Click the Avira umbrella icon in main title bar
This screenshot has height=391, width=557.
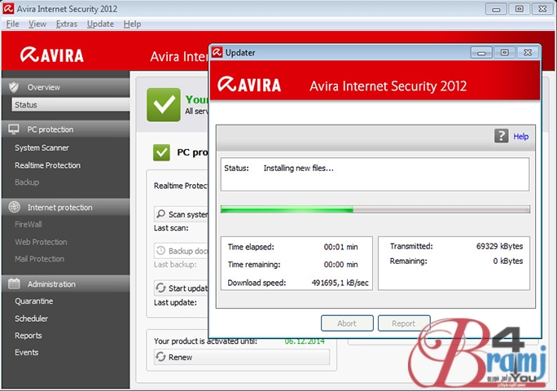[x=8, y=9]
